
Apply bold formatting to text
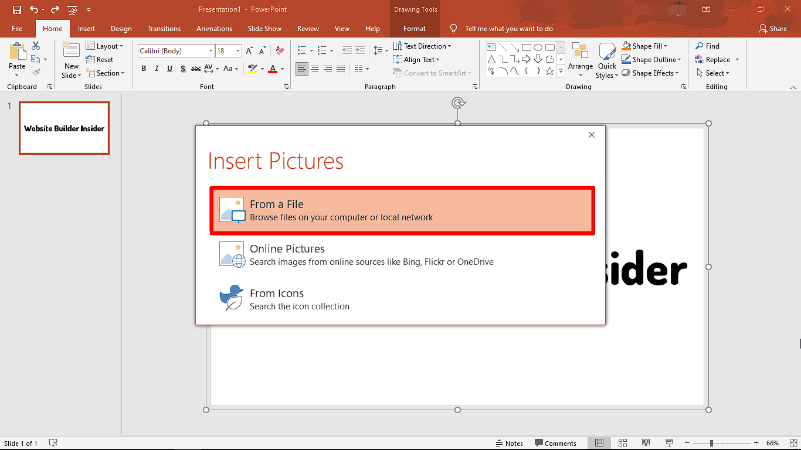tap(143, 69)
